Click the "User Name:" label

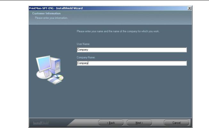tap(83, 44)
